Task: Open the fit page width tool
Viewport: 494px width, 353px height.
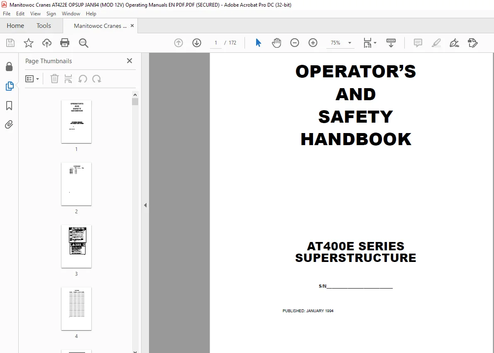Action: 367,43
